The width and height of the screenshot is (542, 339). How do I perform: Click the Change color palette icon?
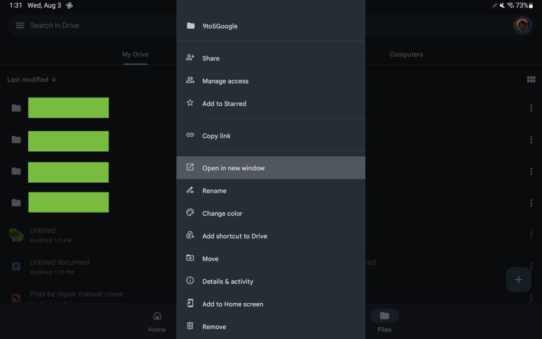pos(190,213)
